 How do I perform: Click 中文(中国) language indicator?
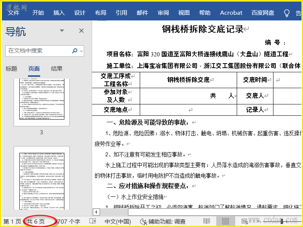(117, 221)
